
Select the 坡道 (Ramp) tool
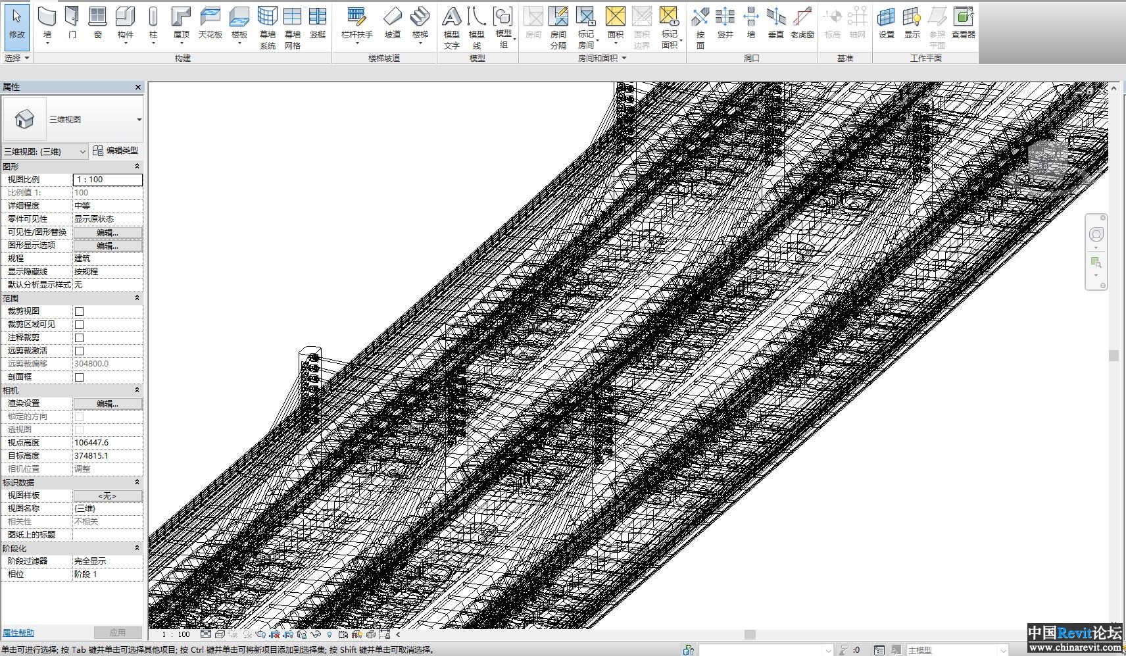pos(393,25)
